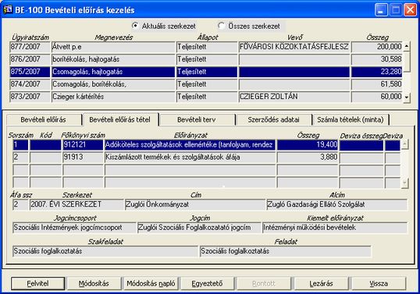Click the 'Czieger kártérítés' cell
420x294 pixels.
113,97
